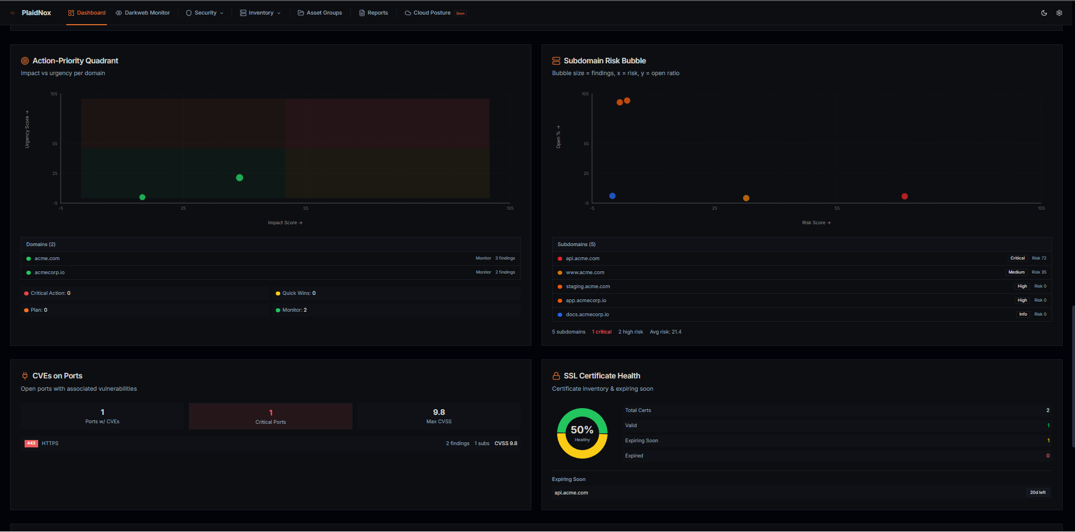Click the cloud icon next to Cloud Posture
Screen dimensions: 1075x532
[407, 12]
